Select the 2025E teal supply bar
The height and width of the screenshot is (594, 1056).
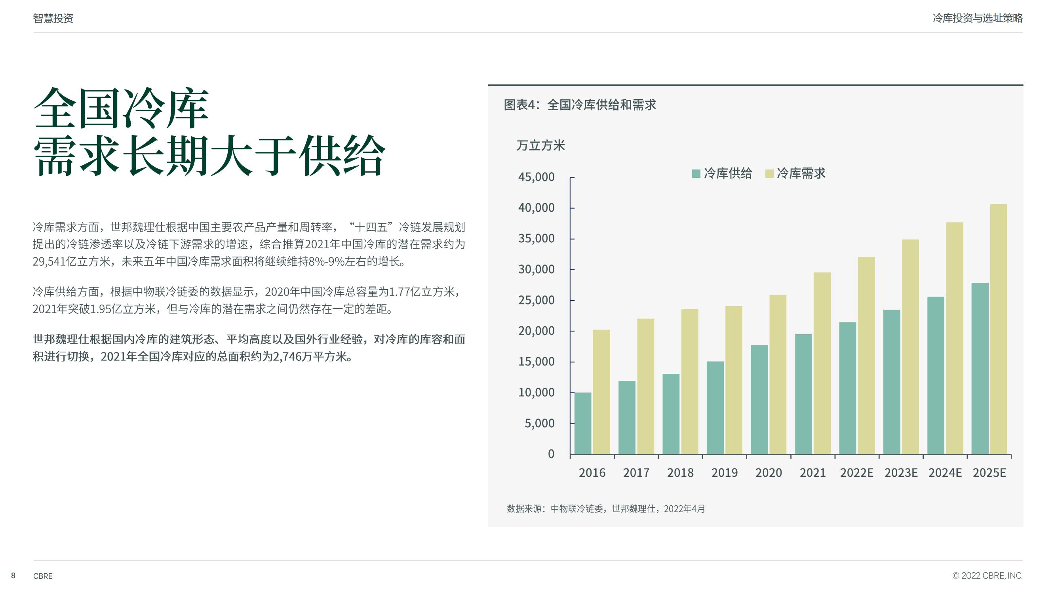(980, 369)
